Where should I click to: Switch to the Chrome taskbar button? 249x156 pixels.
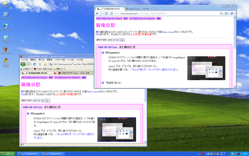tap(53, 154)
